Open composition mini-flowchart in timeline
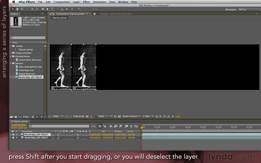 click(94, 126)
